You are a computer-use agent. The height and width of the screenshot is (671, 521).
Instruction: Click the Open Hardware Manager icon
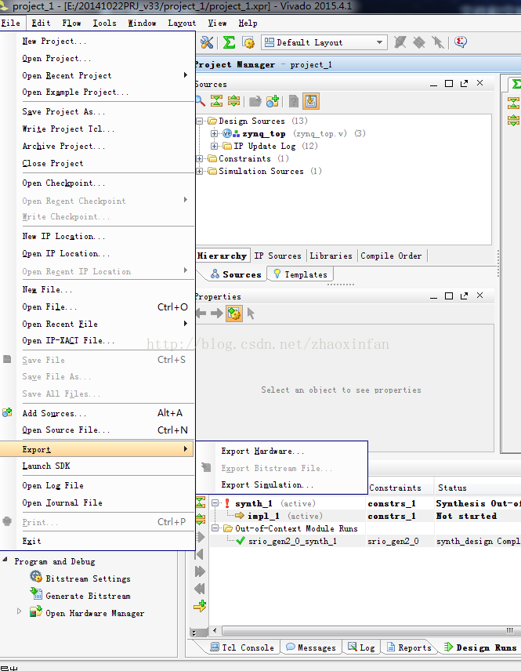coord(36,612)
